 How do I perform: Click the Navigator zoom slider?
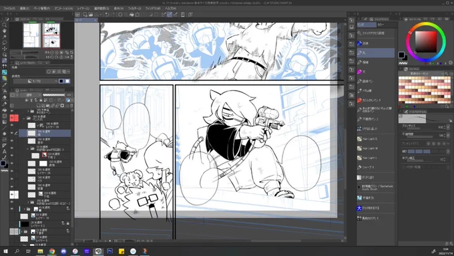(x=25, y=53)
